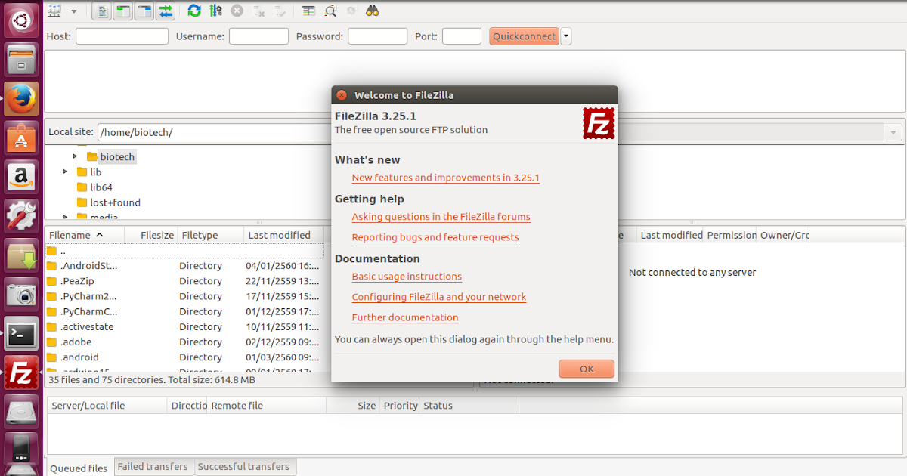Switch to the Queued files tab
The width and height of the screenshot is (907, 476).
click(79, 468)
